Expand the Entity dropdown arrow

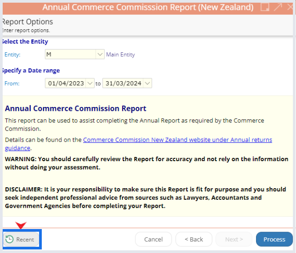coord(100,54)
